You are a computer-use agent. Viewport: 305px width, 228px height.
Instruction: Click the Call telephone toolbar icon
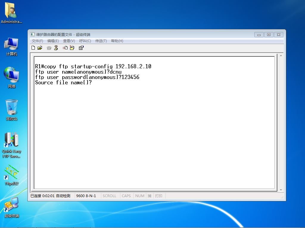[49, 48]
